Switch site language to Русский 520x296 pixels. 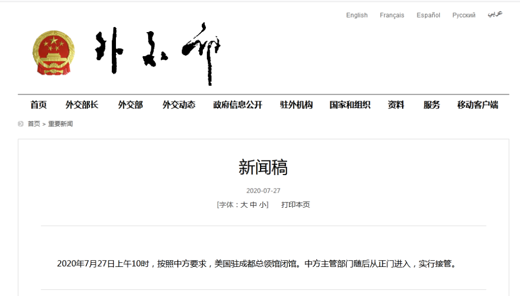(464, 15)
